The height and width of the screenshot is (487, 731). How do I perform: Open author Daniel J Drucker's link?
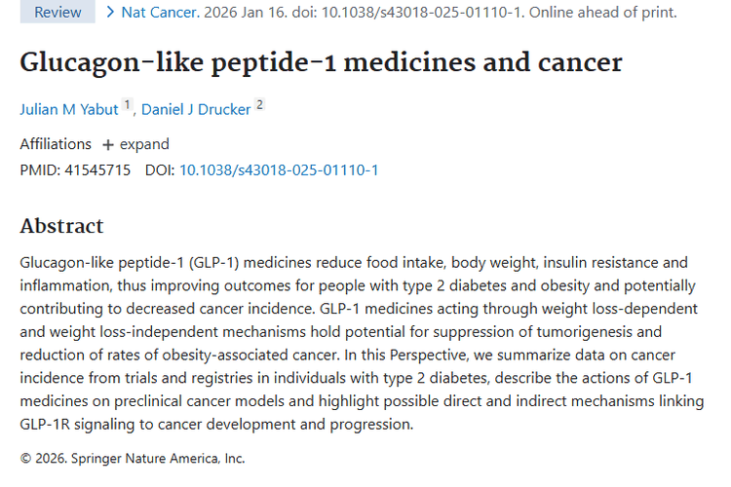(x=196, y=109)
